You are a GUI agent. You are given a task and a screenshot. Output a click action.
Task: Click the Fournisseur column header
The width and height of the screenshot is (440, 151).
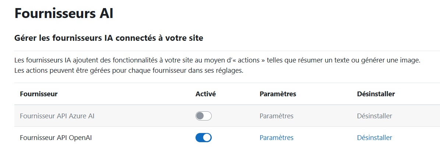39,94
